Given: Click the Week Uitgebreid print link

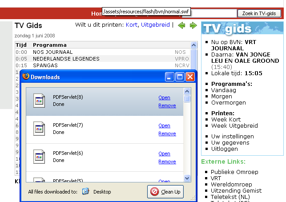Looking at the screenshot, I should tap(234, 126).
